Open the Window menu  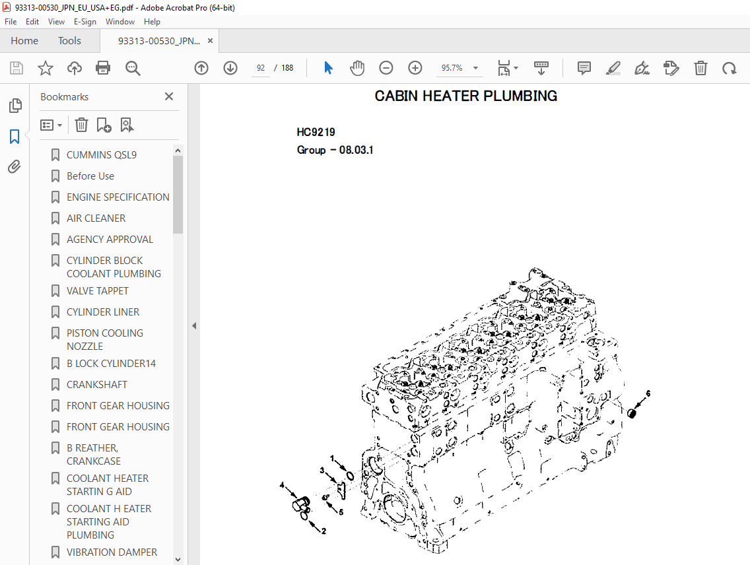tap(120, 22)
